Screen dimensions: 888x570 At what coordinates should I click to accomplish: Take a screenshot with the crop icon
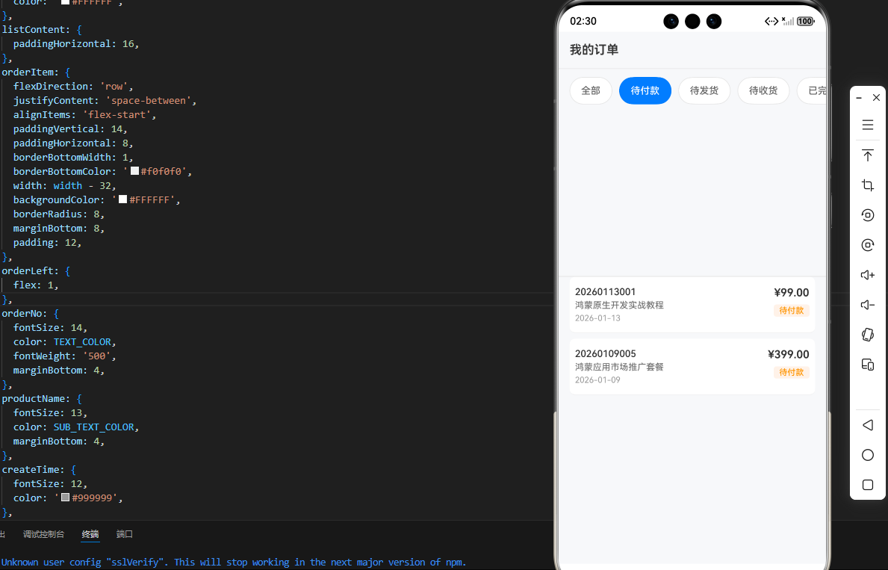868,185
